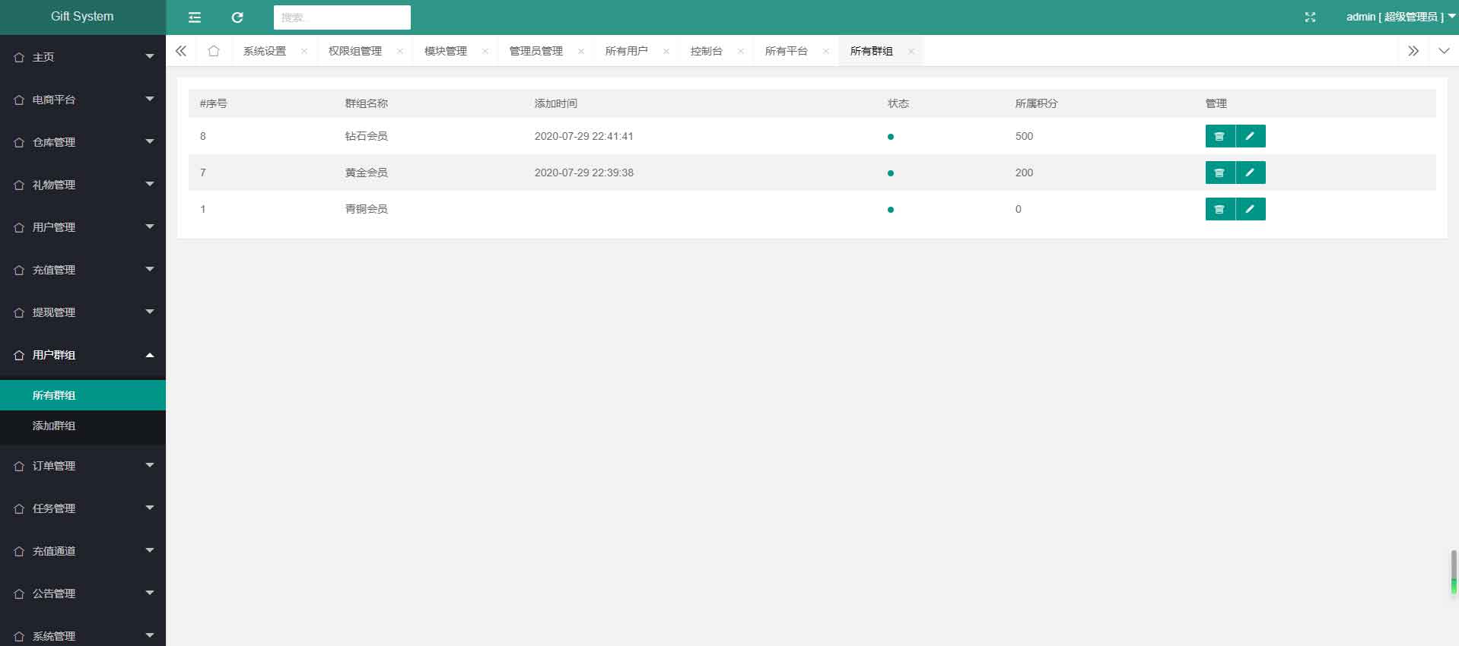Expand the 提现管理 sidebar menu
The image size is (1459, 646).
click(x=83, y=312)
